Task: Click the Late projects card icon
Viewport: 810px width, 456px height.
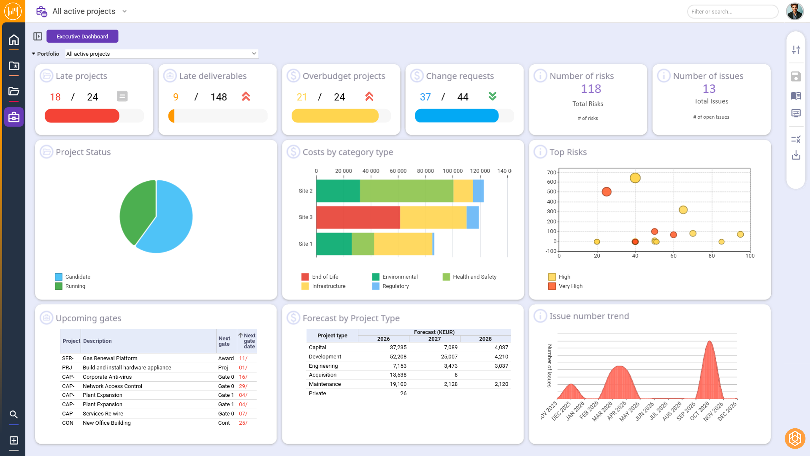Action: pos(47,76)
